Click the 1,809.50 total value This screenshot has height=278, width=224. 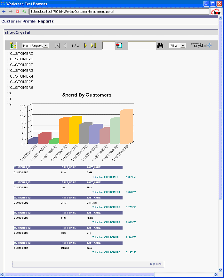click(131, 177)
